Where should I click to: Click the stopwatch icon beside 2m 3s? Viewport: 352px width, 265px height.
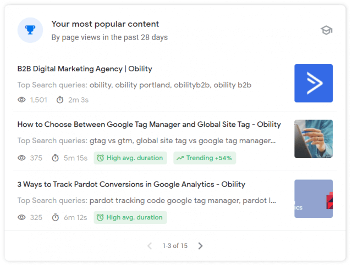click(60, 100)
